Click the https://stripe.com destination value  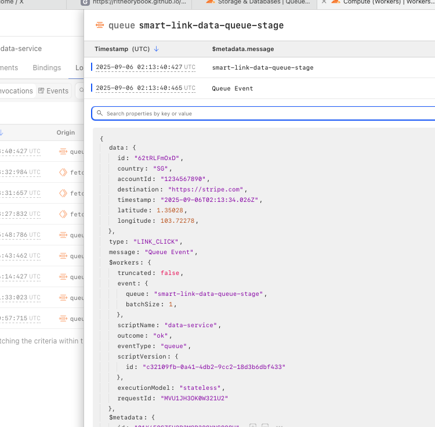point(207,190)
